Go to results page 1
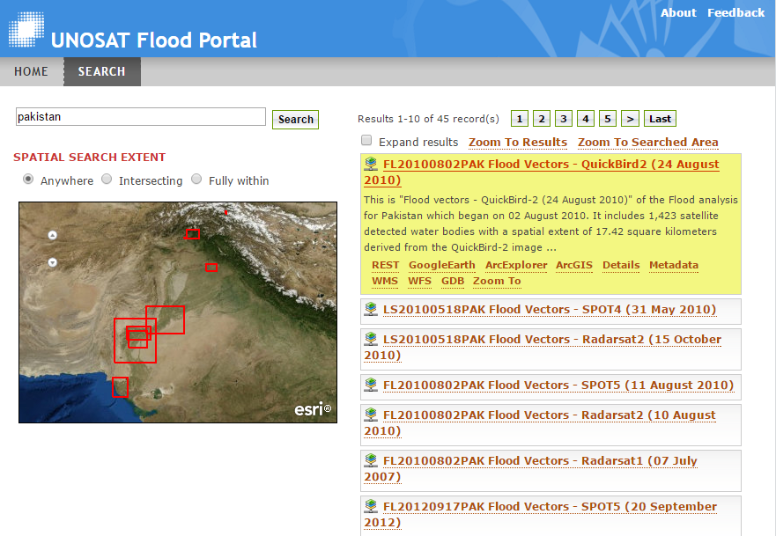The height and width of the screenshot is (536, 776). click(519, 119)
